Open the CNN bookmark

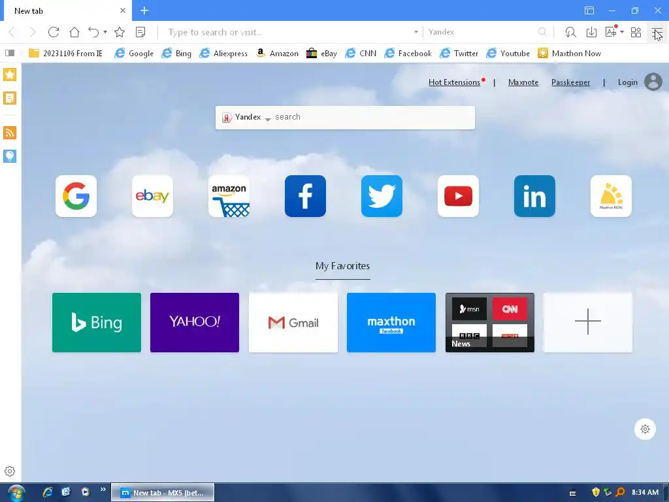tap(361, 53)
